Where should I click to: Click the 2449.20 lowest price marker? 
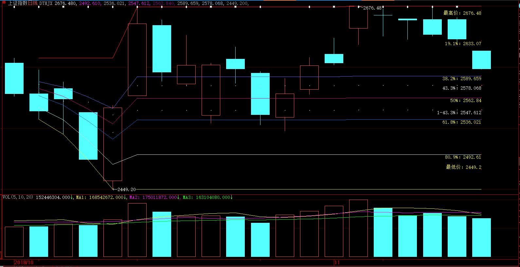(126, 189)
